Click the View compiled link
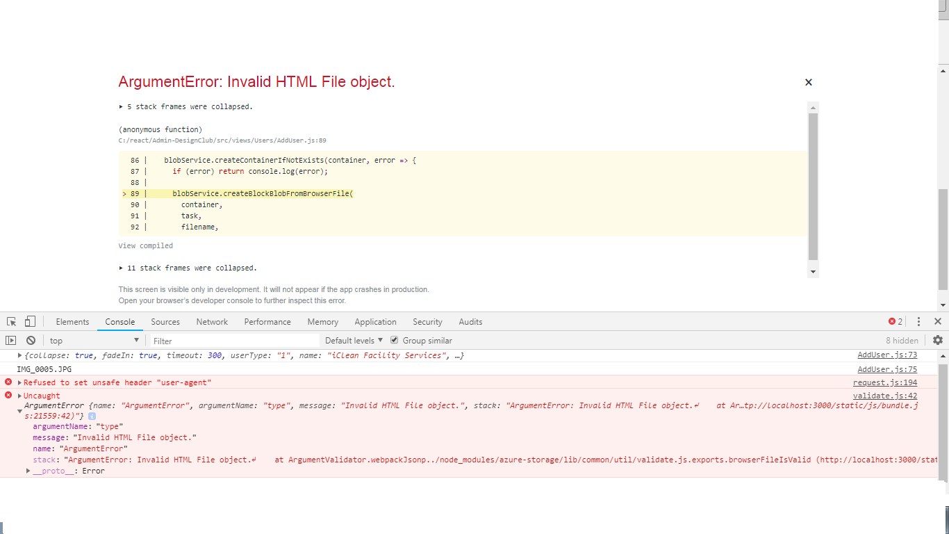The height and width of the screenshot is (534, 949). click(145, 245)
